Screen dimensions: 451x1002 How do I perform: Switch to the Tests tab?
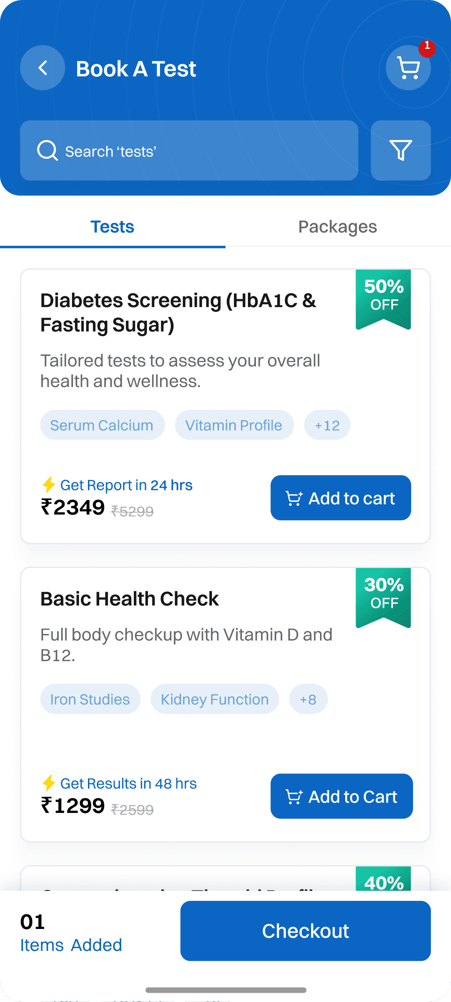[x=112, y=227]
